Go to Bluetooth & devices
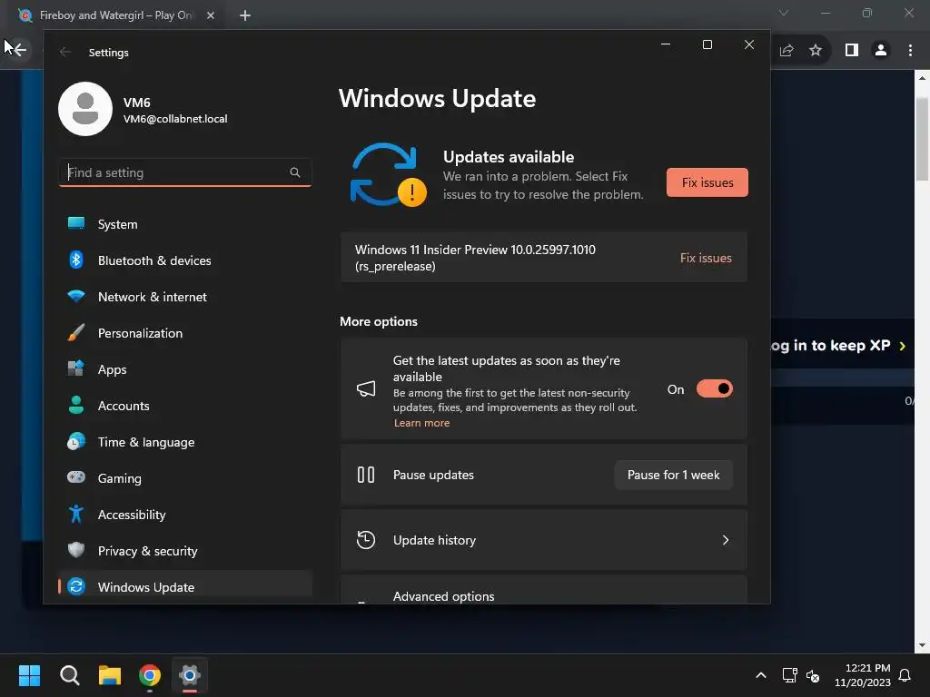Image resolution: width=930 pixels, height=697 pixels. tap(185, 260)
